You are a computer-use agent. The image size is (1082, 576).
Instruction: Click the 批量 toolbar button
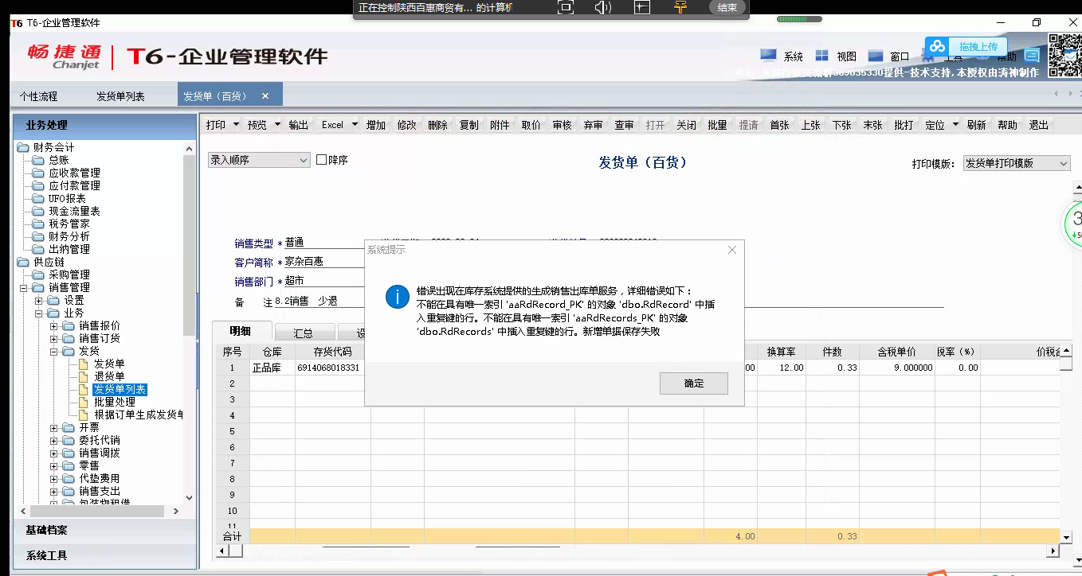717,125
